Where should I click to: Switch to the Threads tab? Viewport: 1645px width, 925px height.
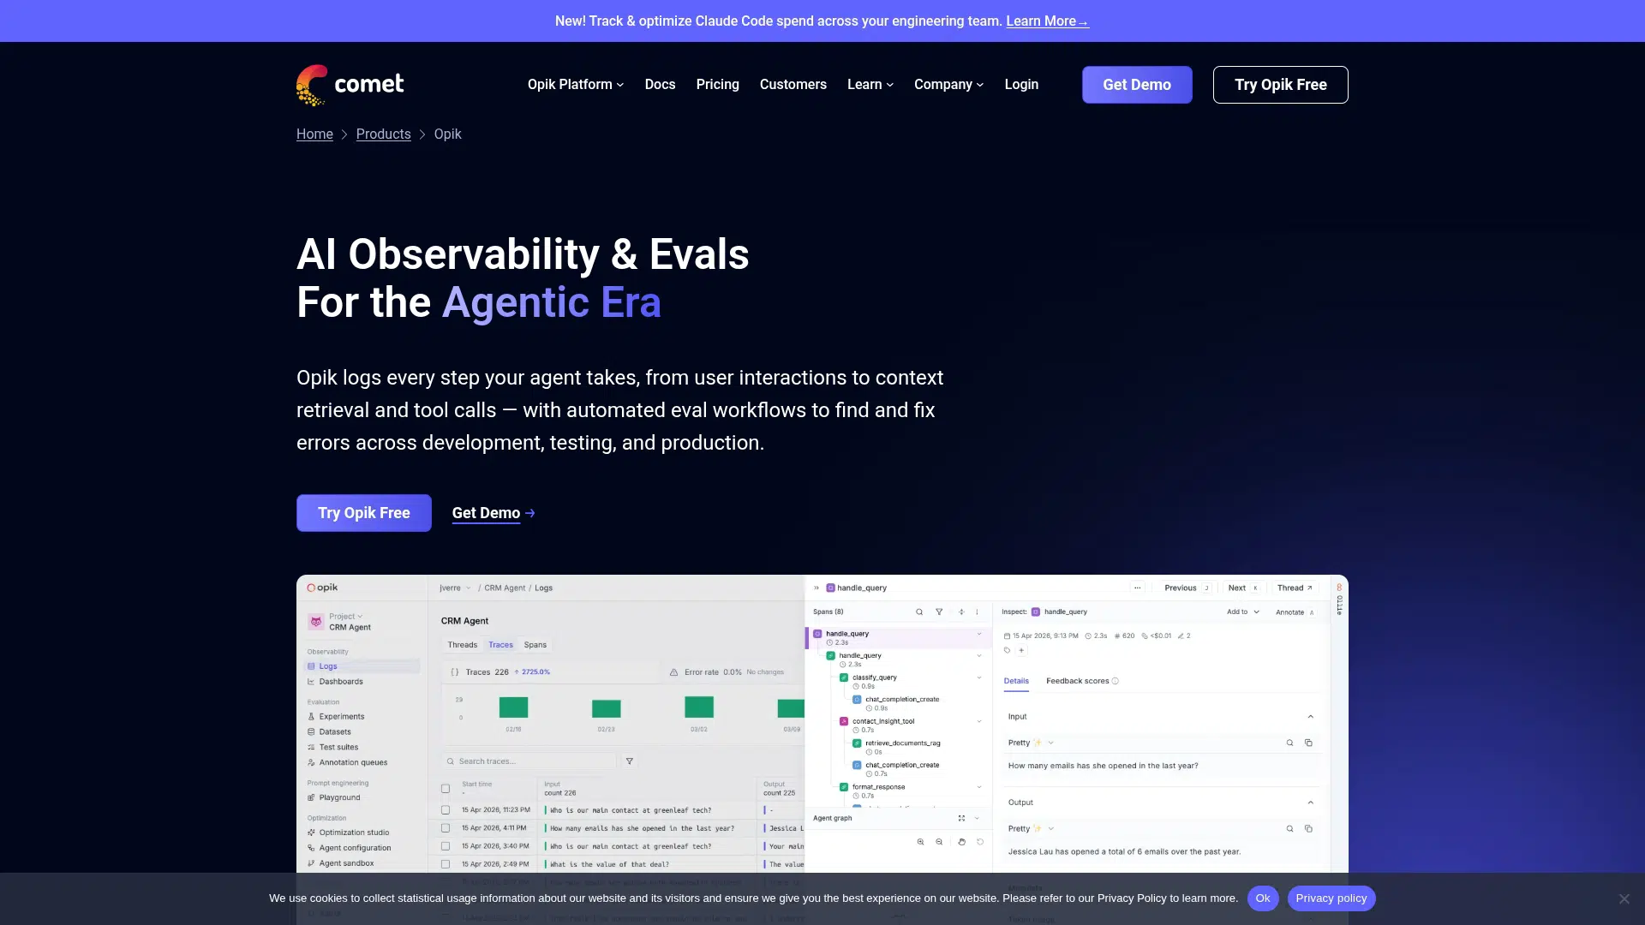[x=463, y=645]
